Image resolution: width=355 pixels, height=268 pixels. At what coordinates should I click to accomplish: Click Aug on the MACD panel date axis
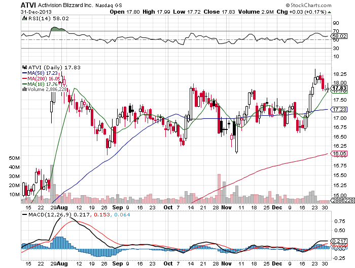(62, 263)
